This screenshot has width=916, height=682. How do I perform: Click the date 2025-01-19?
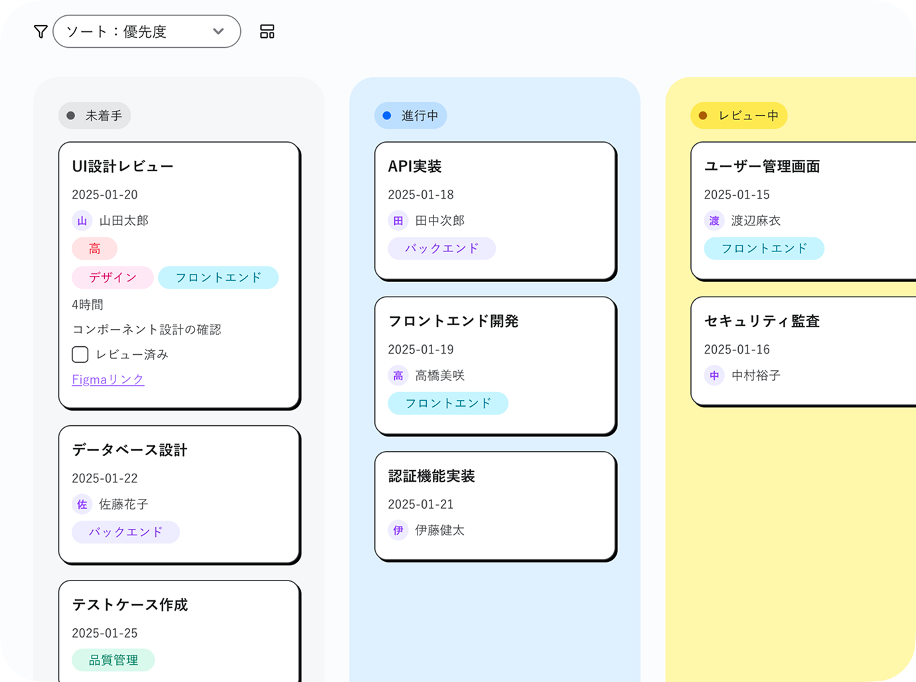[421, 350]
